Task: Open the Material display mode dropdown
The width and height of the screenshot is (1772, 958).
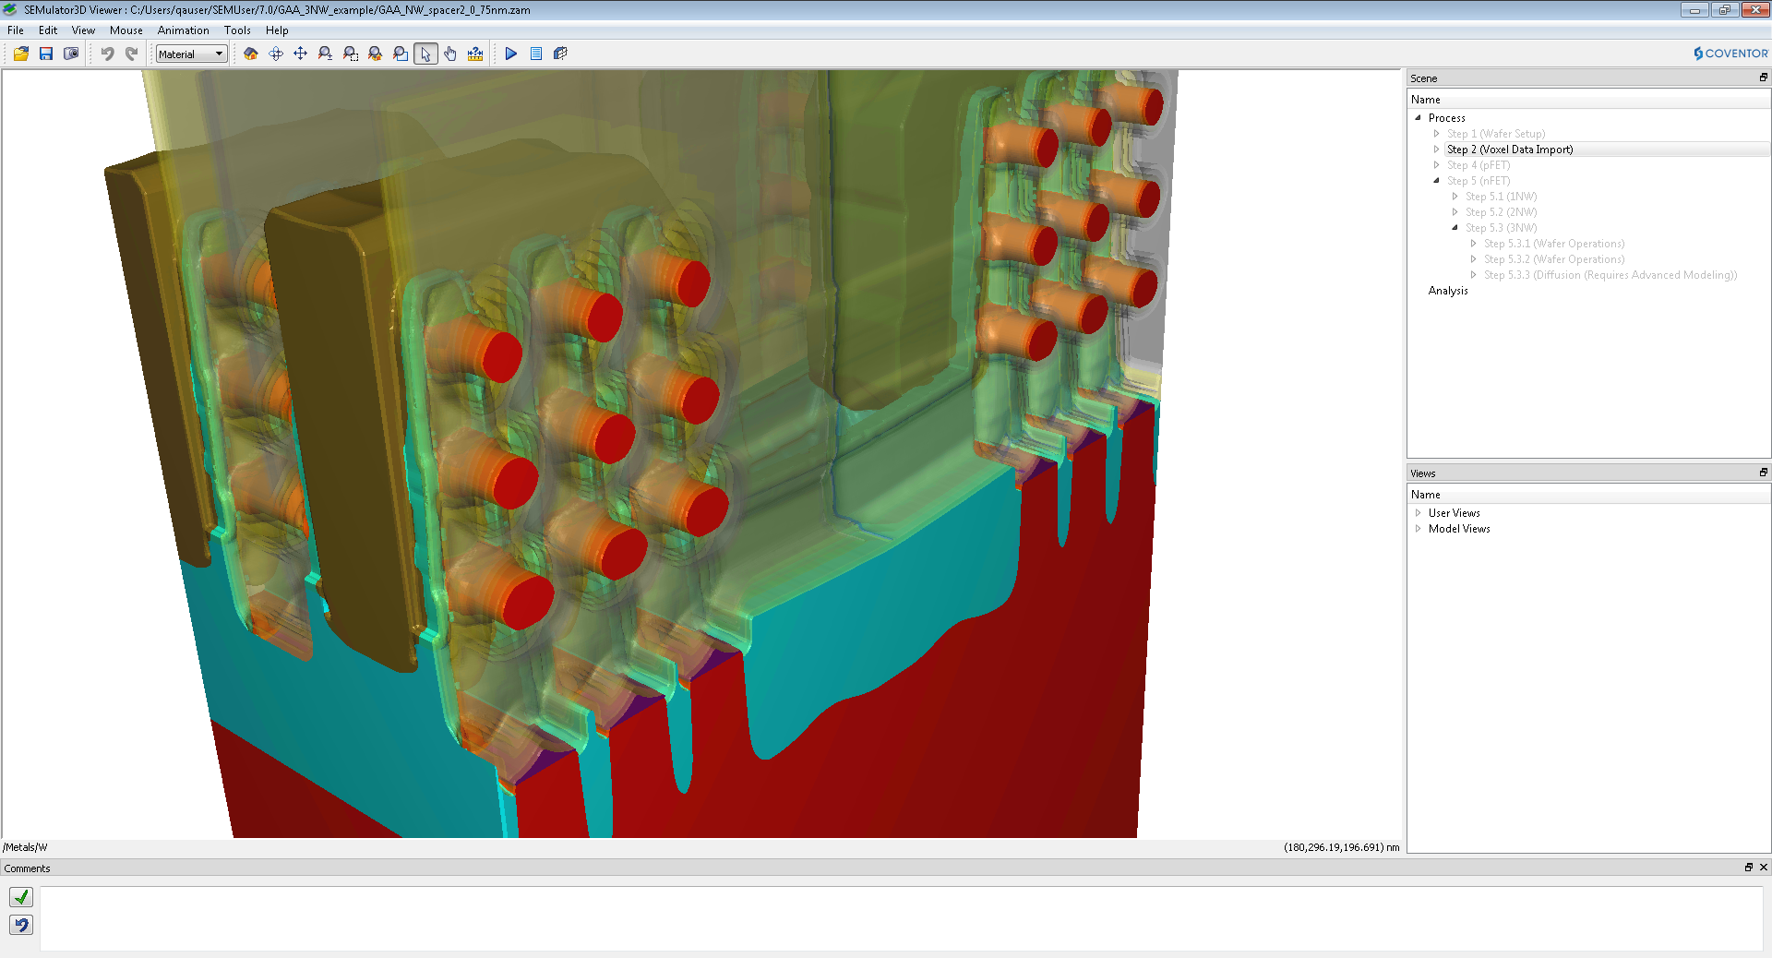Action: [x=191, y=54]
